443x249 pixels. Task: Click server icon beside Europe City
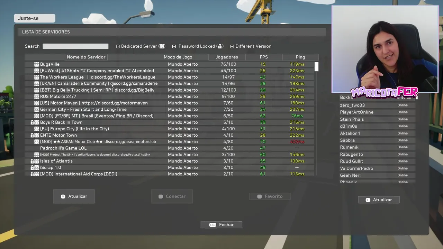(36, 129)
